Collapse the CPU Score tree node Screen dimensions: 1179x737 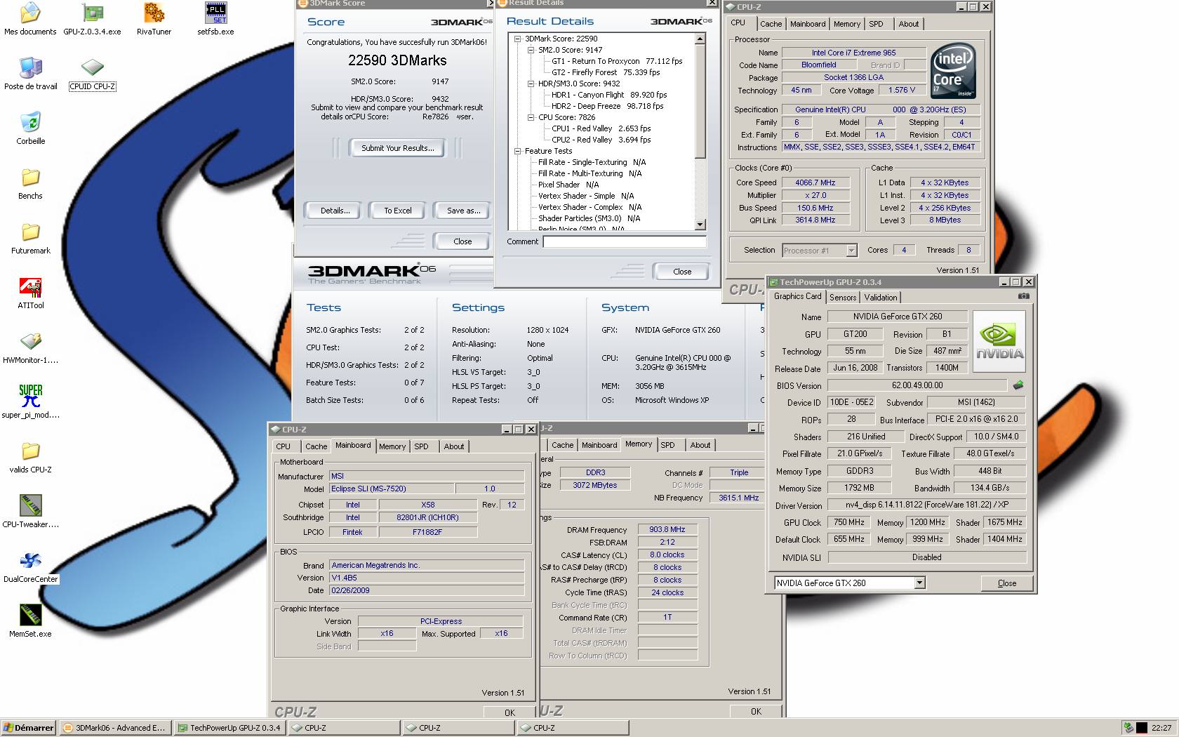point(531,117)
